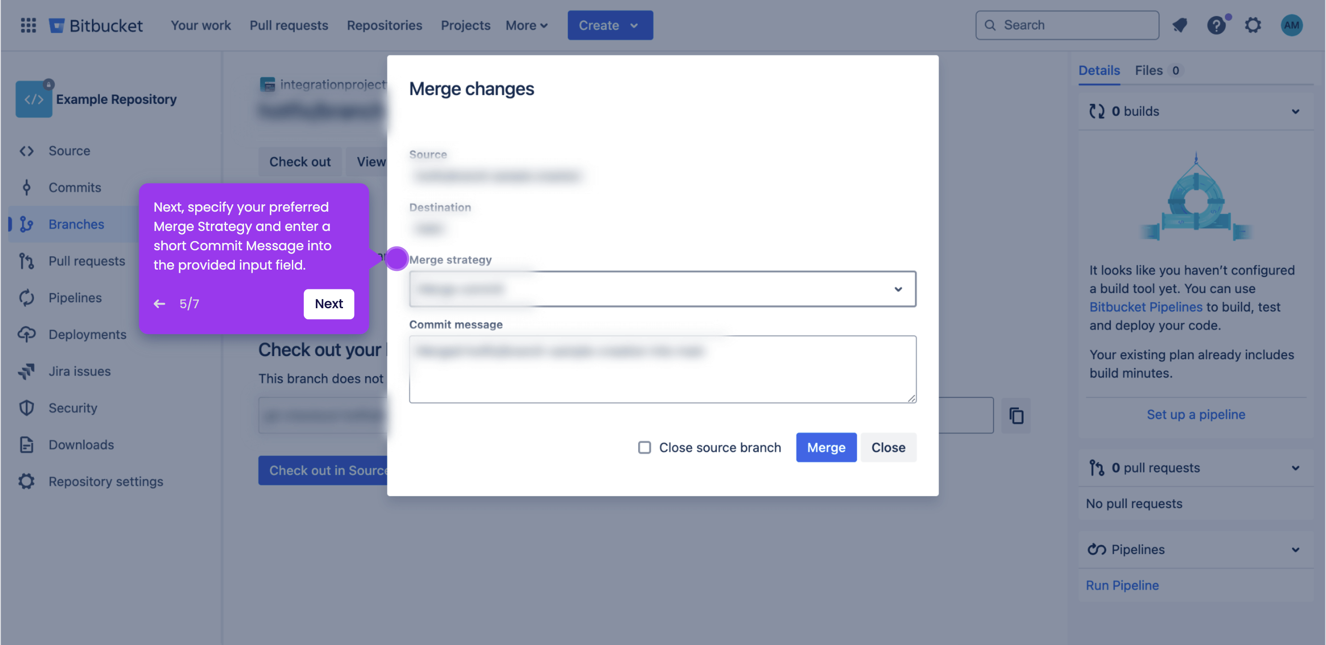Expand the Create dropdown button
1326x645 pixels.
tap(610, 25)
